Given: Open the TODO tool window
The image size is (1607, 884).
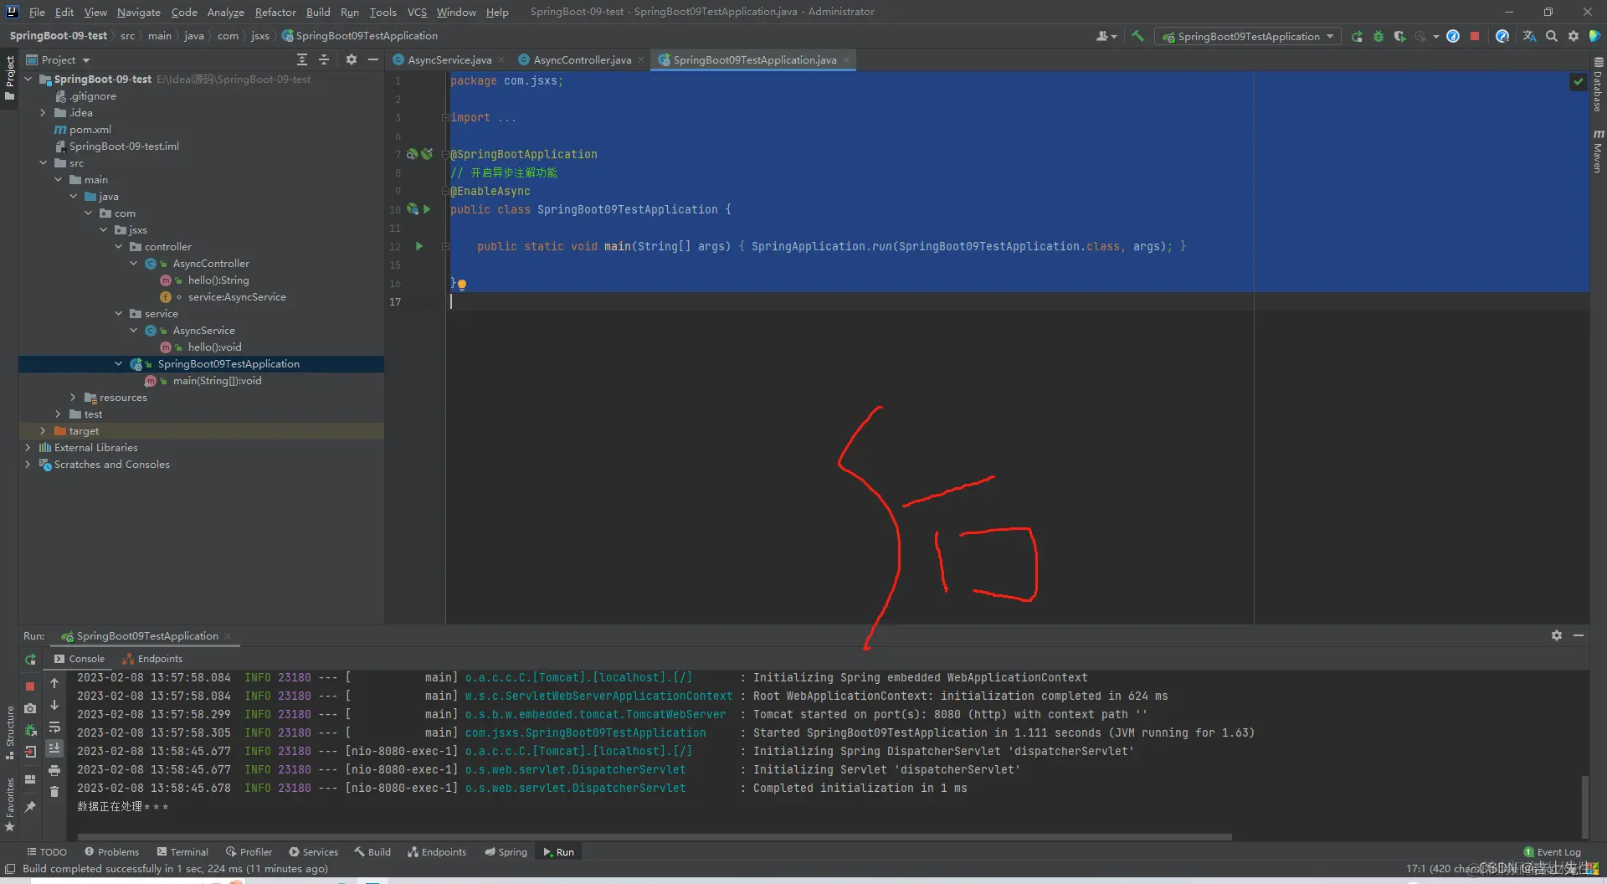Looking at the screenshot, I should pyautogui.click(x=47, y=852).
